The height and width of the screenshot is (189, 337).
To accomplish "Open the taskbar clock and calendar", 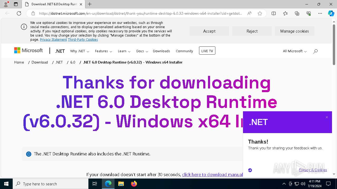I will (x=314, y=184).
